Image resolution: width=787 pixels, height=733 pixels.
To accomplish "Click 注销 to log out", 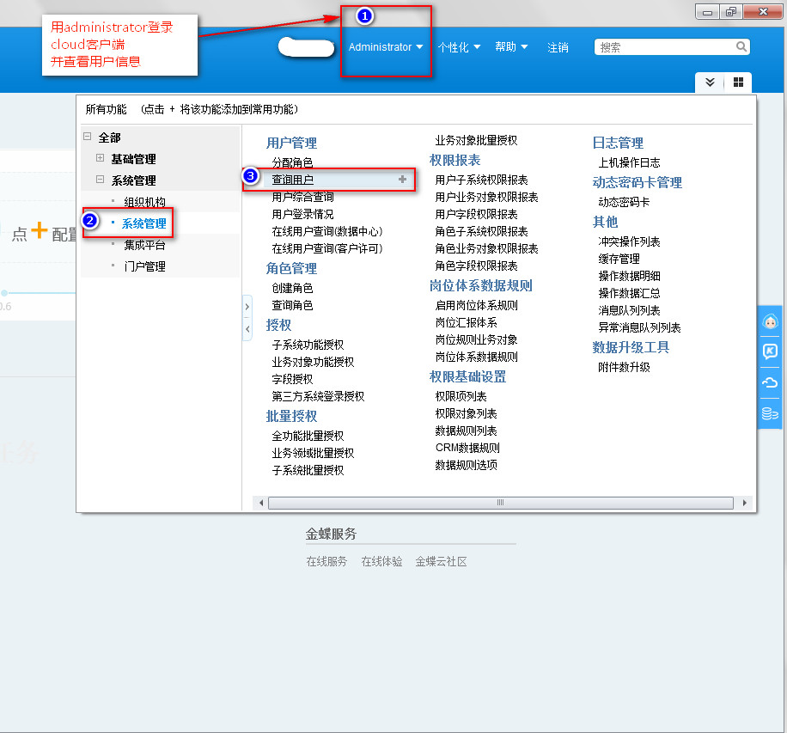I will pos(558,48).
